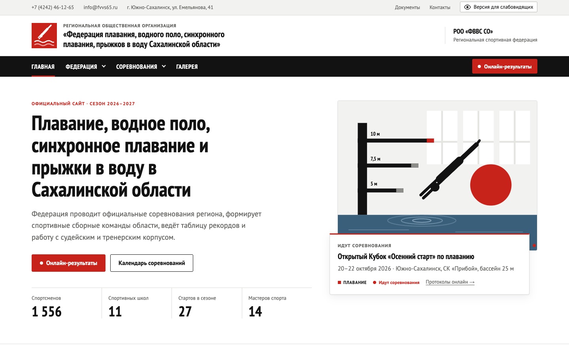
Task: Open the Контакты link
Action: [440, 8]
